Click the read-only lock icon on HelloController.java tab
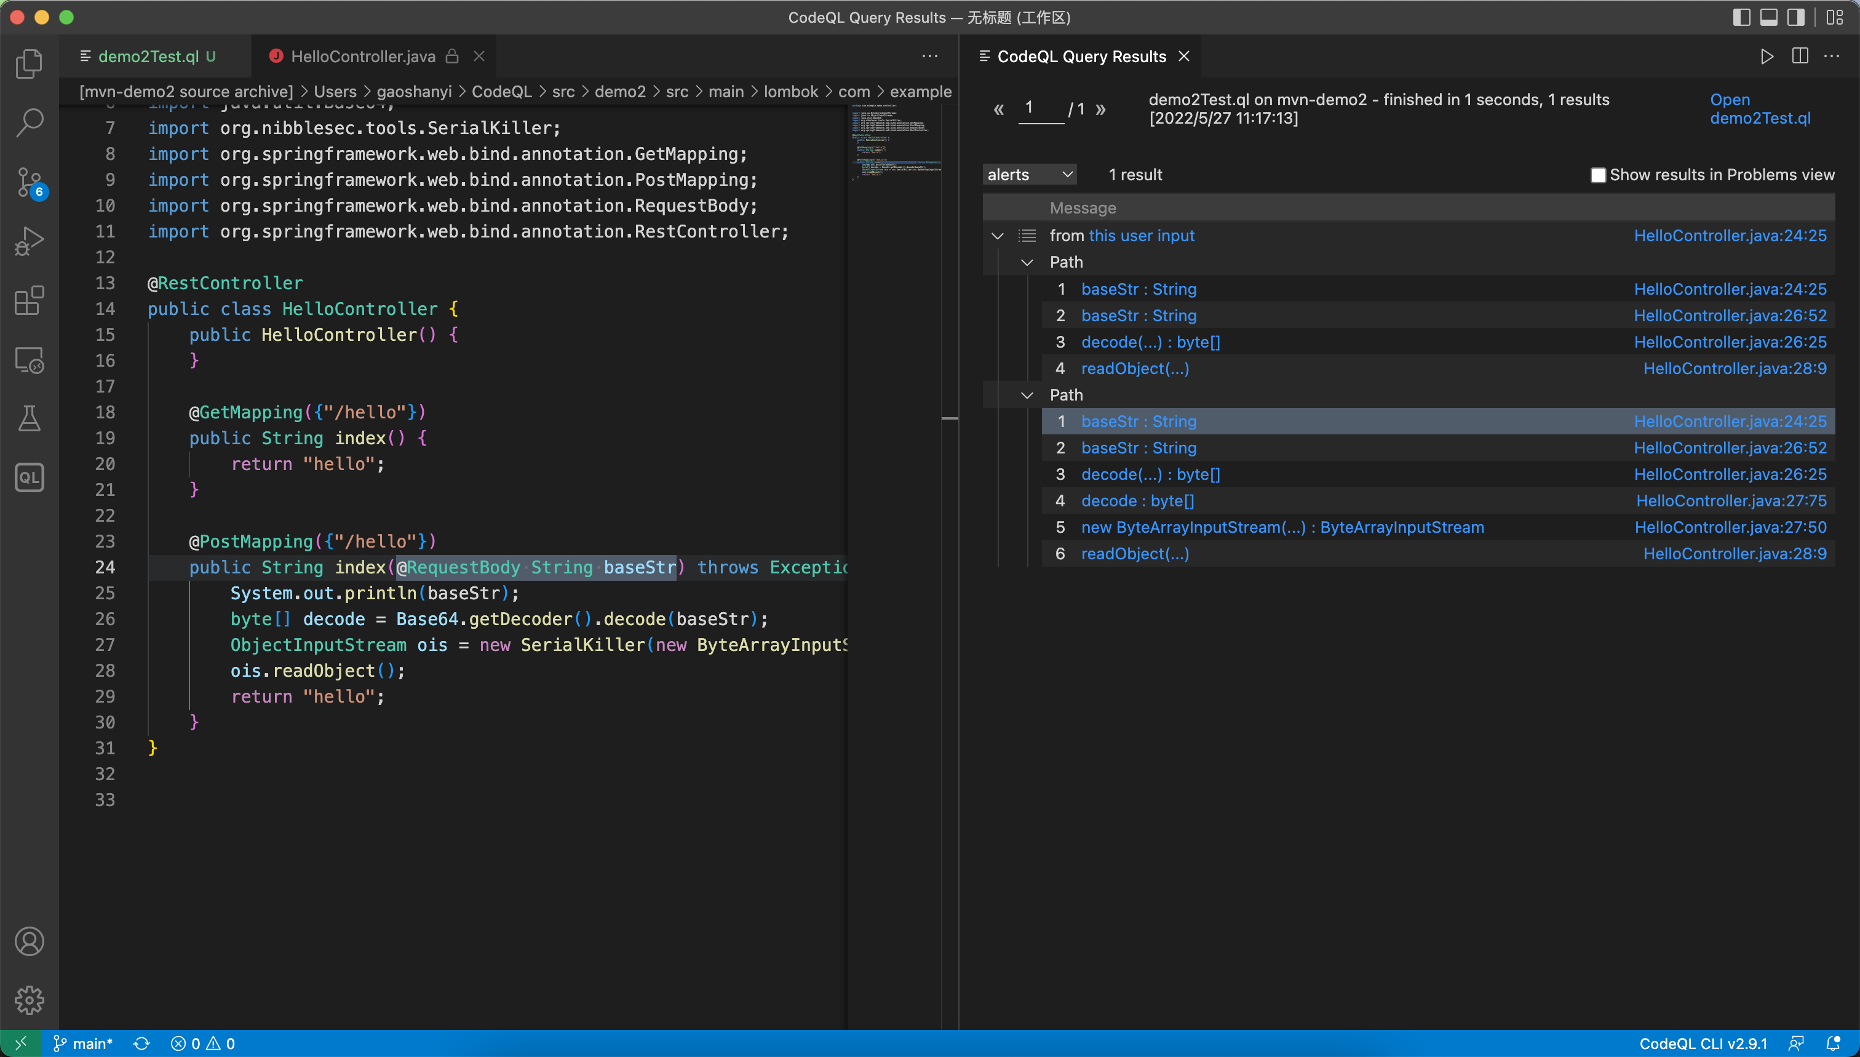Viewport: 1860px width, 1057px height. tap(452, 57)
